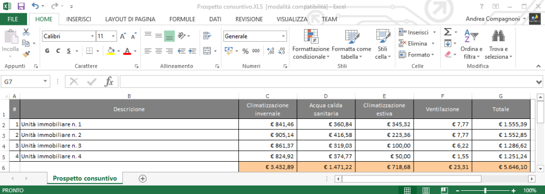The width and height of the screenshot is (545, 194).
Task: Click the green FILE button
Action: (x=13, y=20)
